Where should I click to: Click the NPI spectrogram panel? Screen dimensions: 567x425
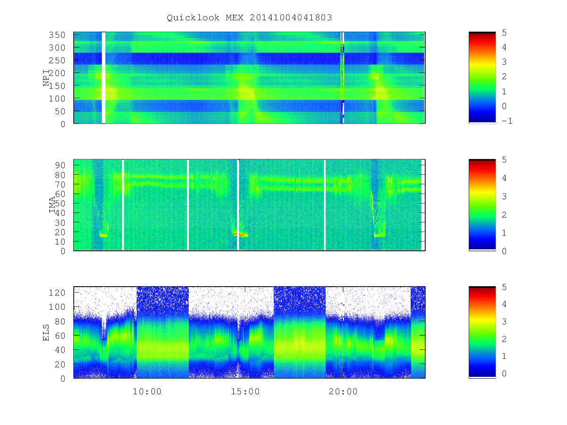[249, 78]
